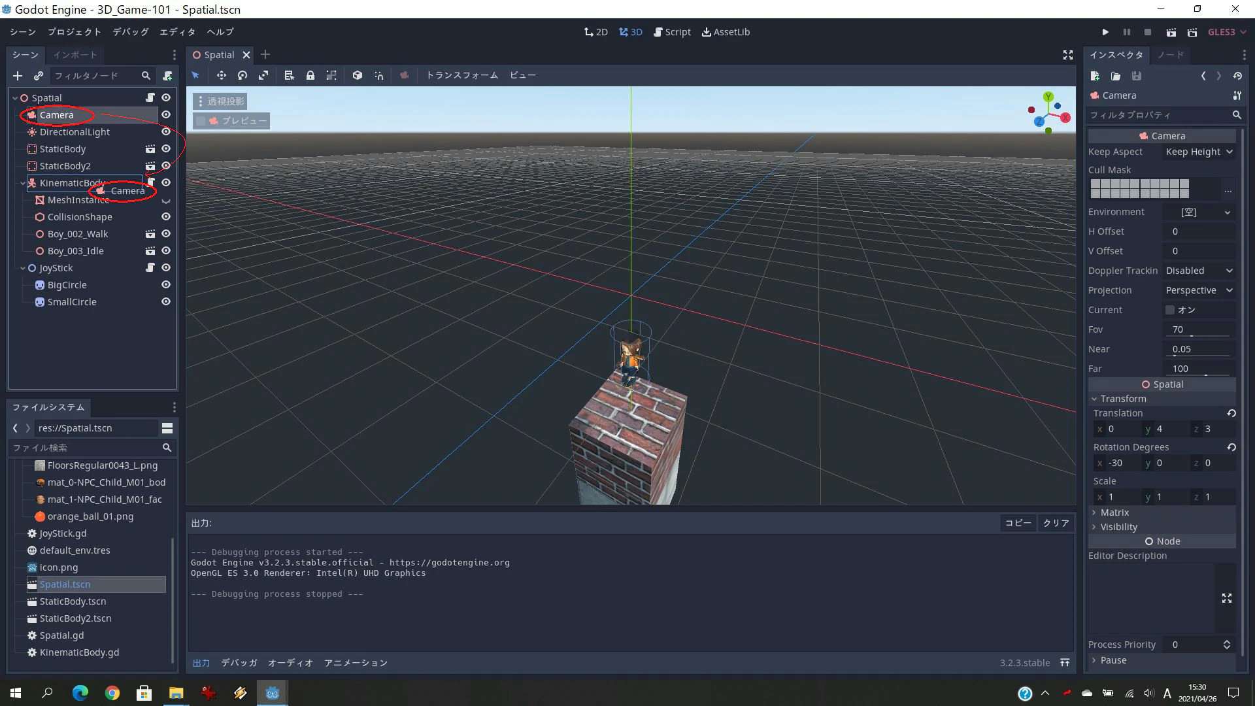Select the Move mode tool
This screenshot has height=706, width=1255.
coord(222,75)
